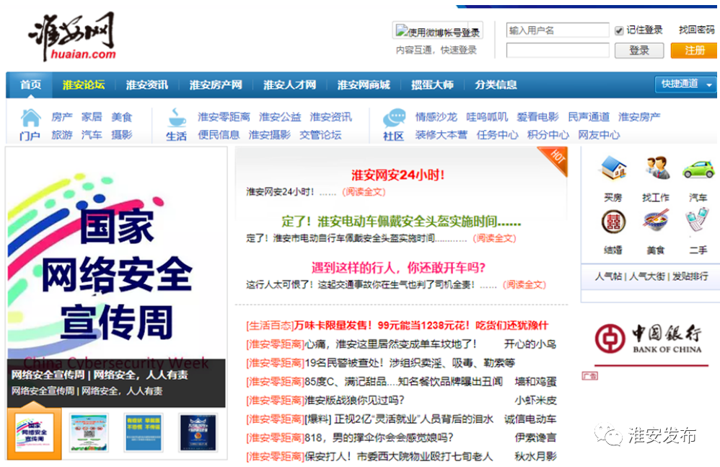Open the 社区 chat bubble icon
This screenshot has width=720, height=467.
[x=394, y=118]
